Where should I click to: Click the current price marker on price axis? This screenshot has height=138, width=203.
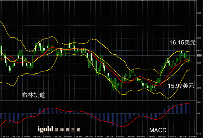click(199, 55)
